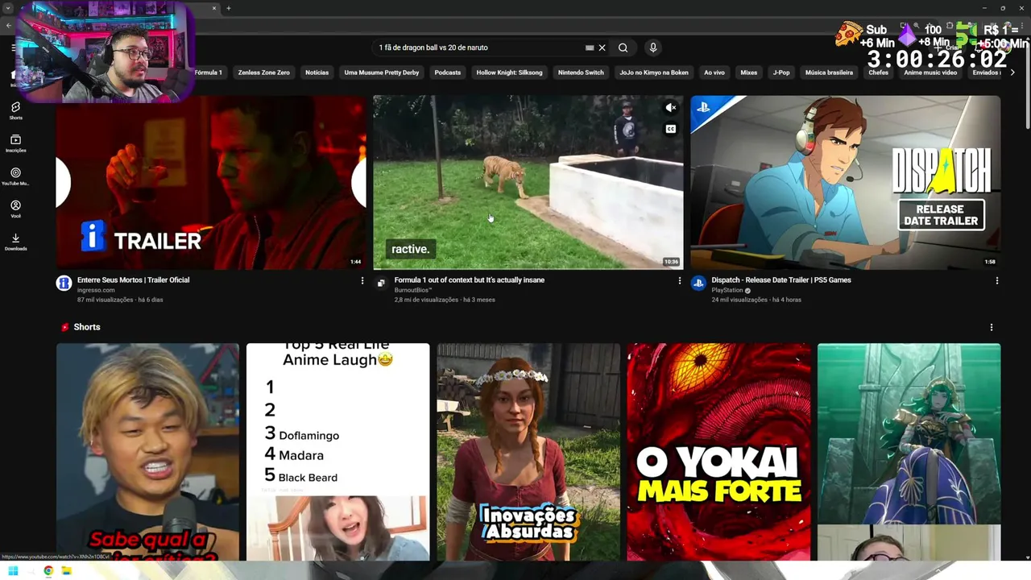This screenshot has height=580, width=1031.
Task: Open Downloads in the sidebar
Action: pos(15,242)
